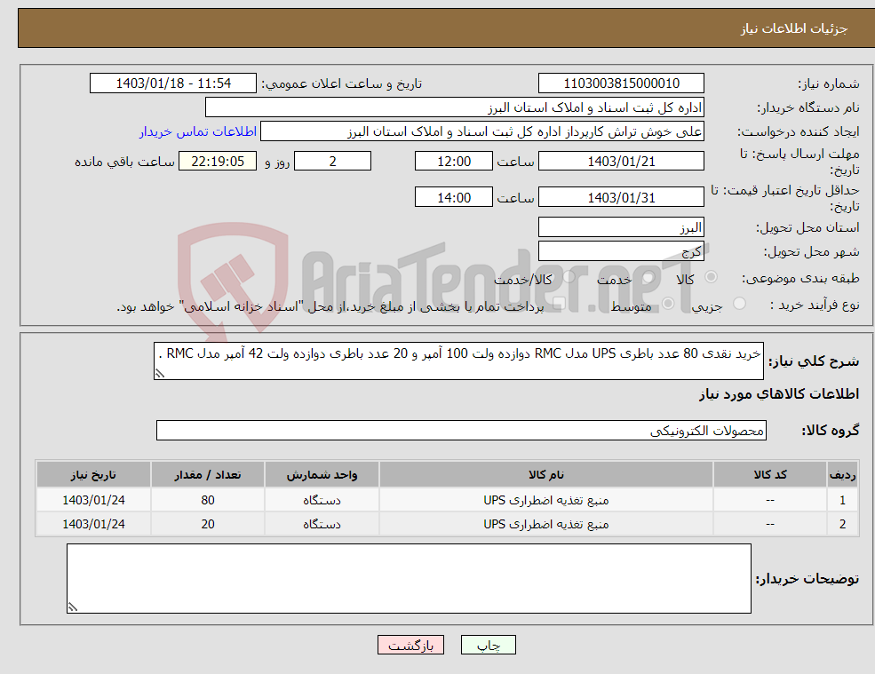Click row 1 product name منبع تغذیه اضطراری UPS
The width and height of the screenshot is (875, 674).
click(x=546, y=500)
